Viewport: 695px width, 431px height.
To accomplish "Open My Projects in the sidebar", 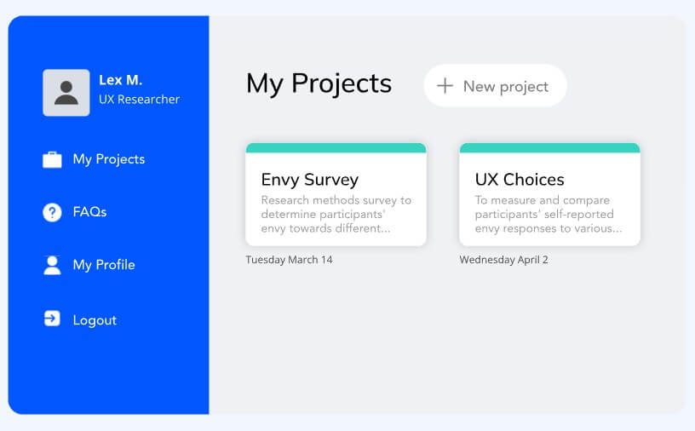I will point(109,159).
